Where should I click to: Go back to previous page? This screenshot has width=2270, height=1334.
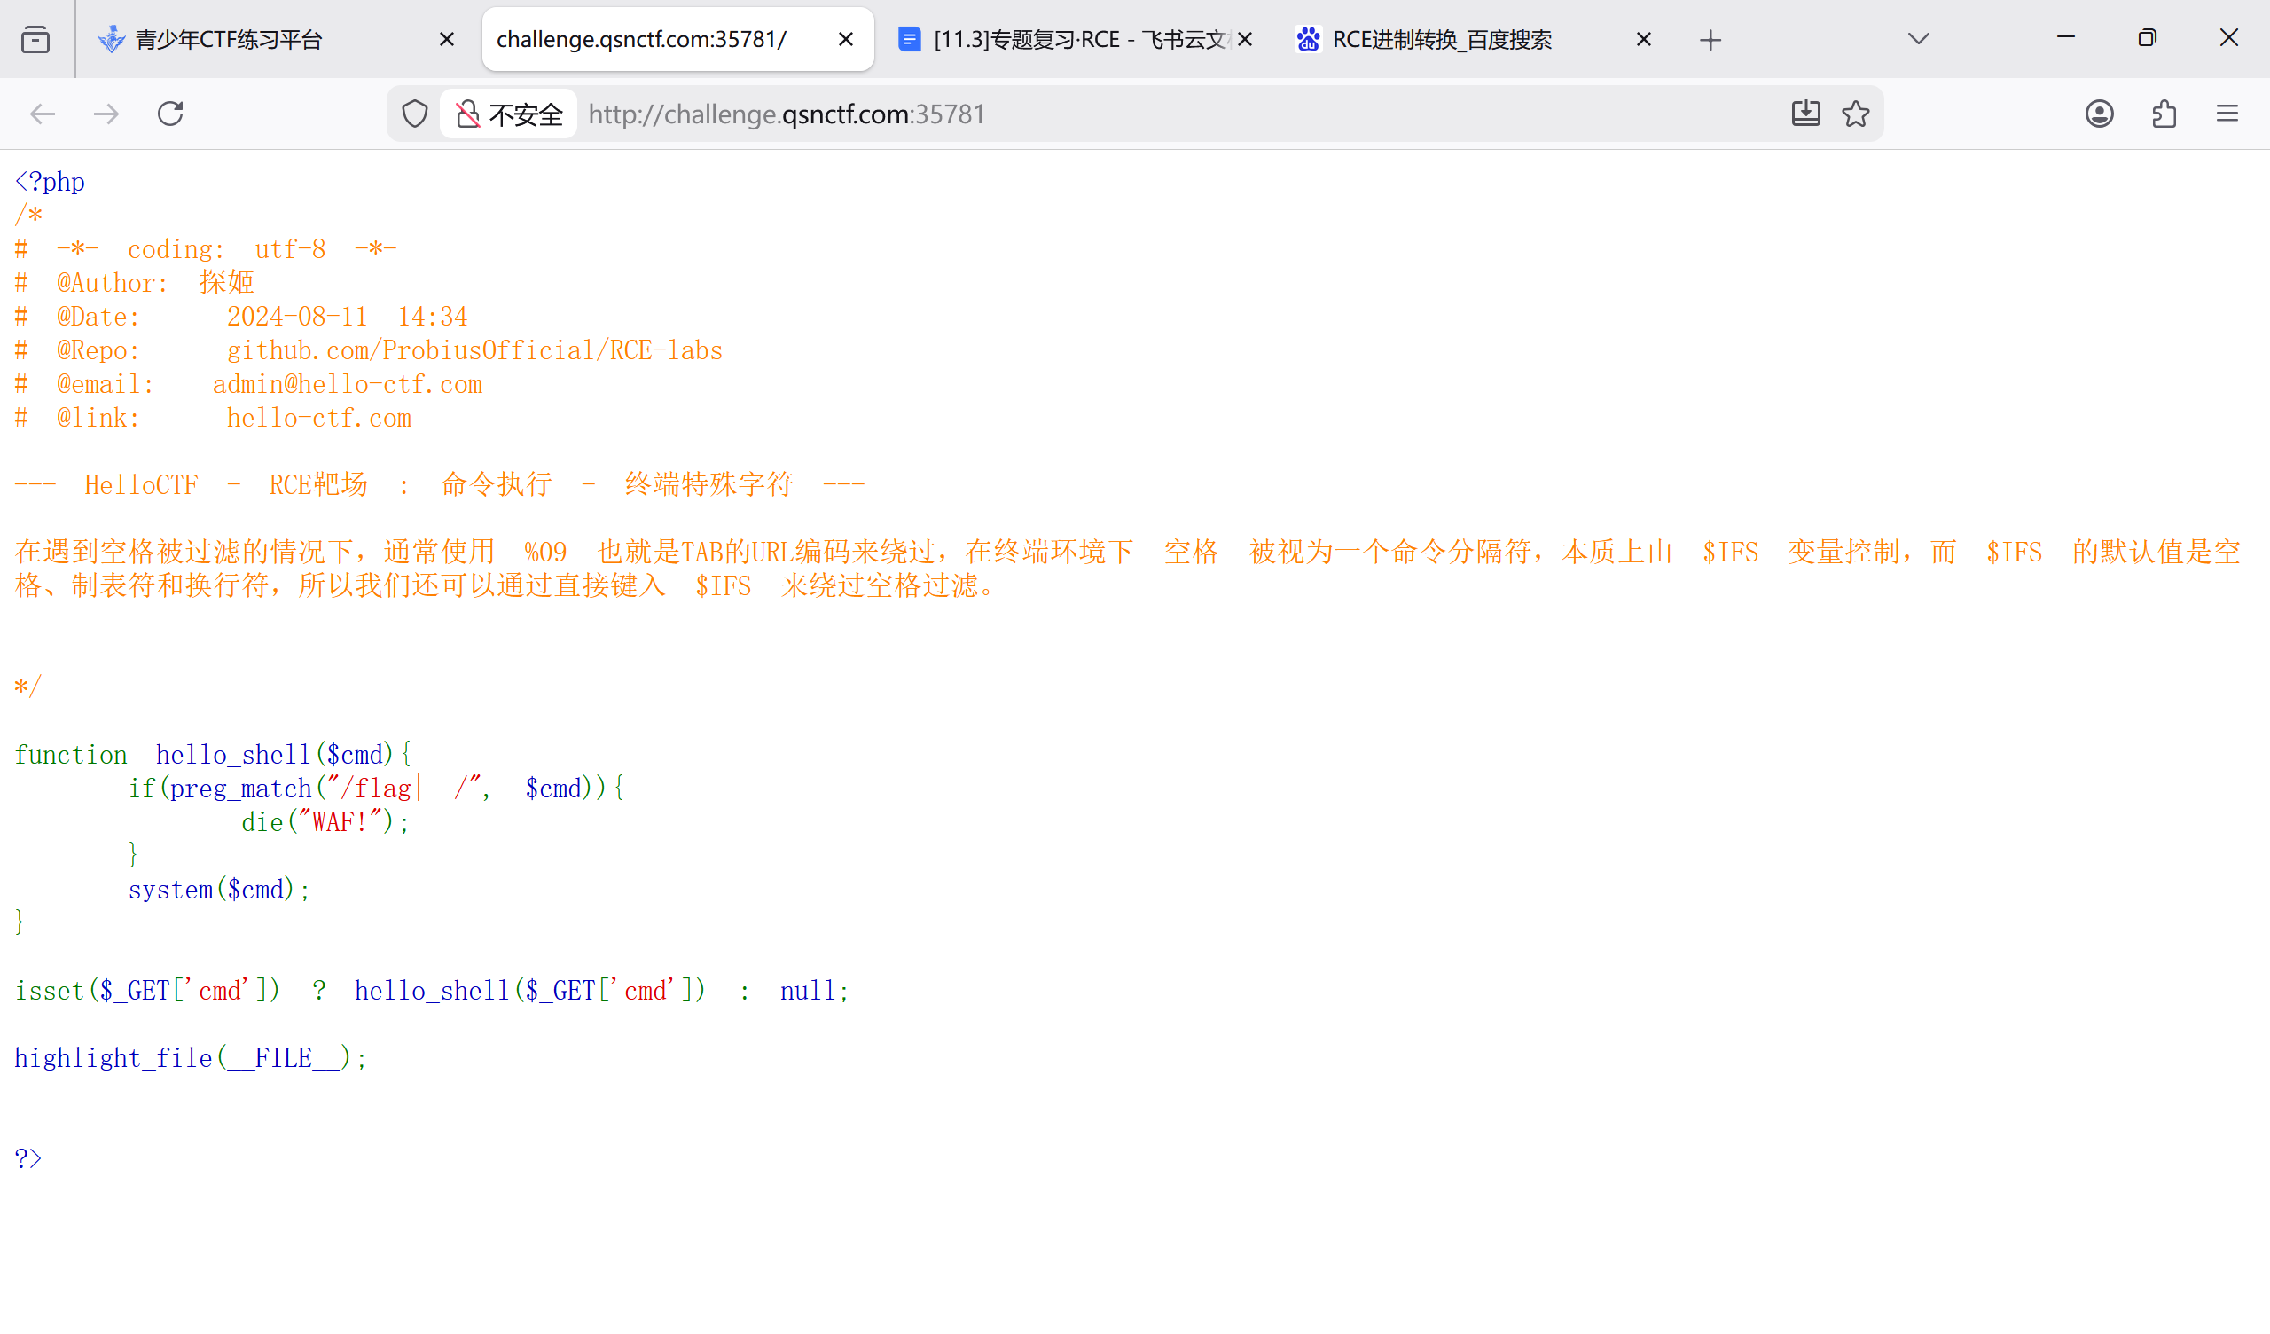43,114
